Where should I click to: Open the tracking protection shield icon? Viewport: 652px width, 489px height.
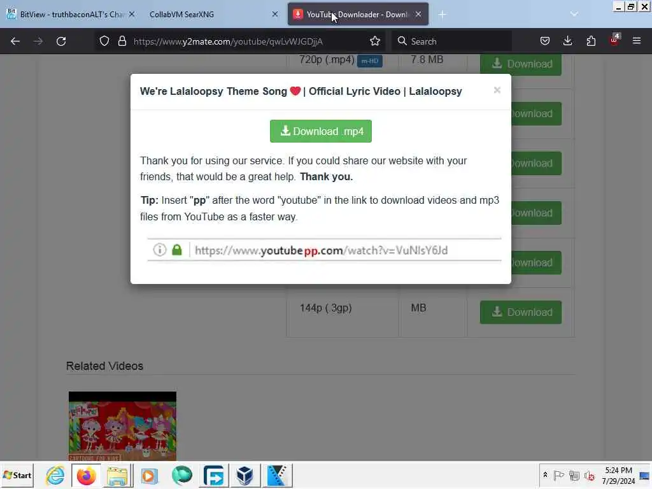click(104, 41)
